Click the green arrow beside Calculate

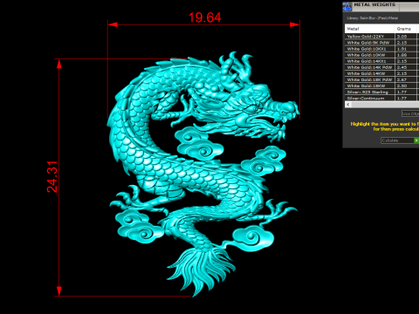point(416,140)
